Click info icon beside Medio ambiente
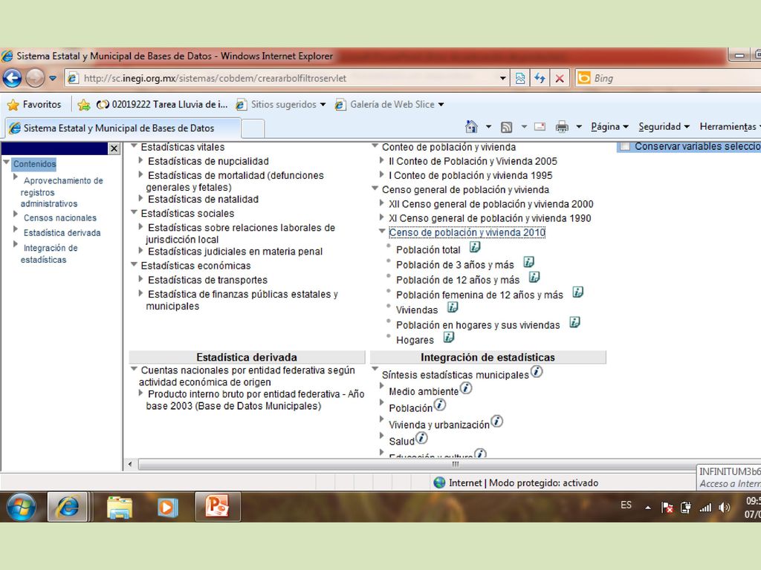761x570 pixels. click(465, 388)
